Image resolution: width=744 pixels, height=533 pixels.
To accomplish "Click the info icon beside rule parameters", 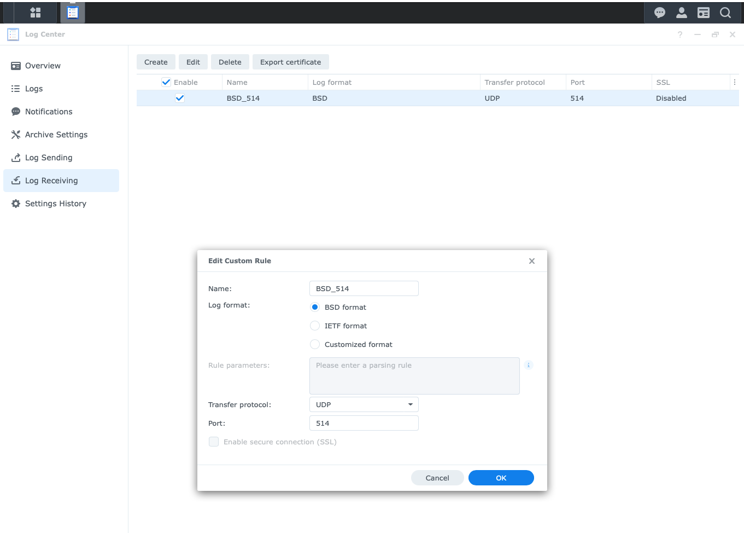I will [x=529, y=365].
